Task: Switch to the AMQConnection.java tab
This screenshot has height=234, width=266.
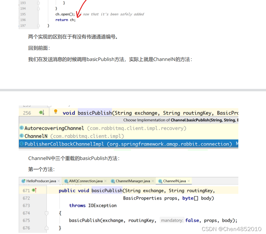Action: 86,181
